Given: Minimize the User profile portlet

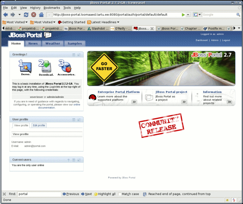Looking at the screenshot, I should click(x=79, y=120).
